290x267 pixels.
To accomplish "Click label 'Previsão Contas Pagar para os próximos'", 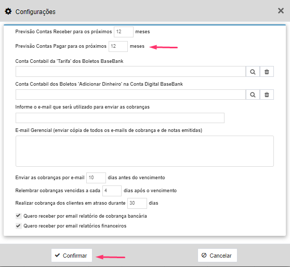I will coord(61,46).
